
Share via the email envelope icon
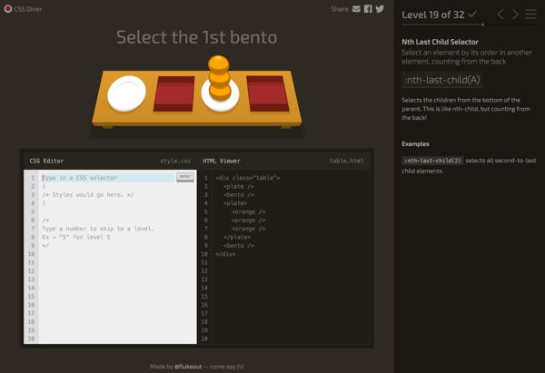click(x=356, y=9)
